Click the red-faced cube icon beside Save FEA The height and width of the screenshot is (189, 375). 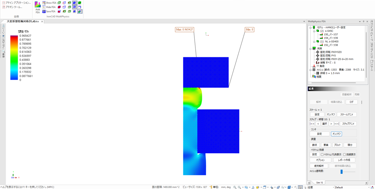(x=59, y=11)
